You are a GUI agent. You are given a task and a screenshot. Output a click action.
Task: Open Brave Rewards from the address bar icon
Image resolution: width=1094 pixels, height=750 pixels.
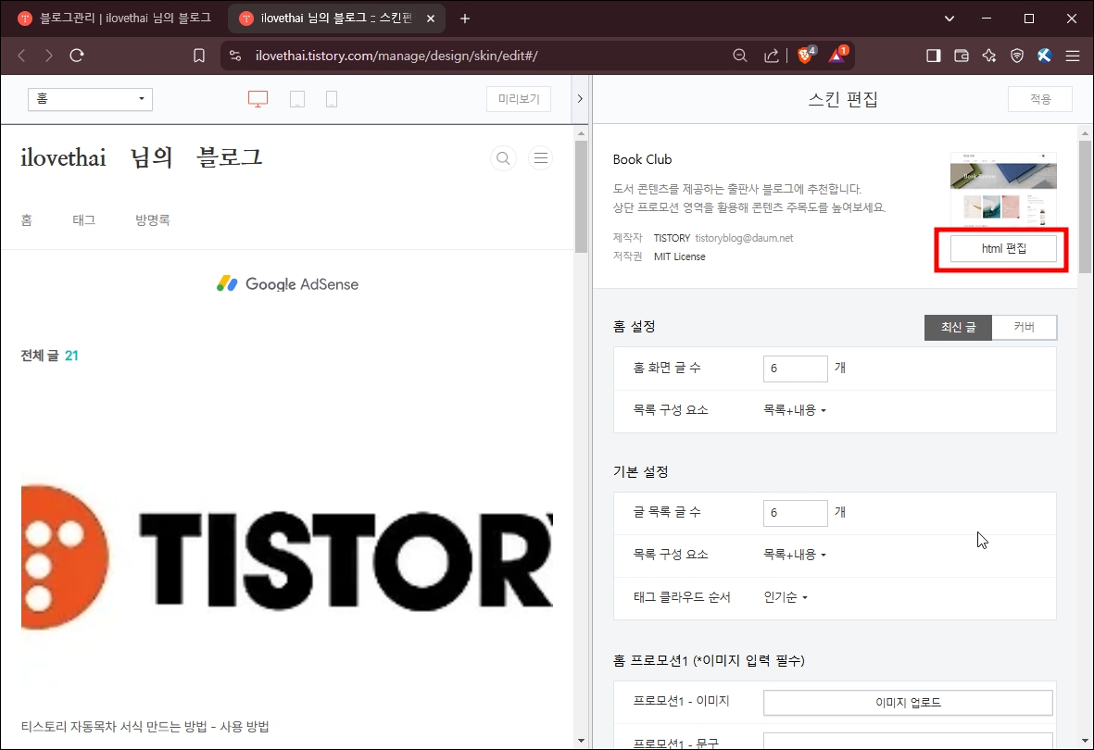pos(836,55)
